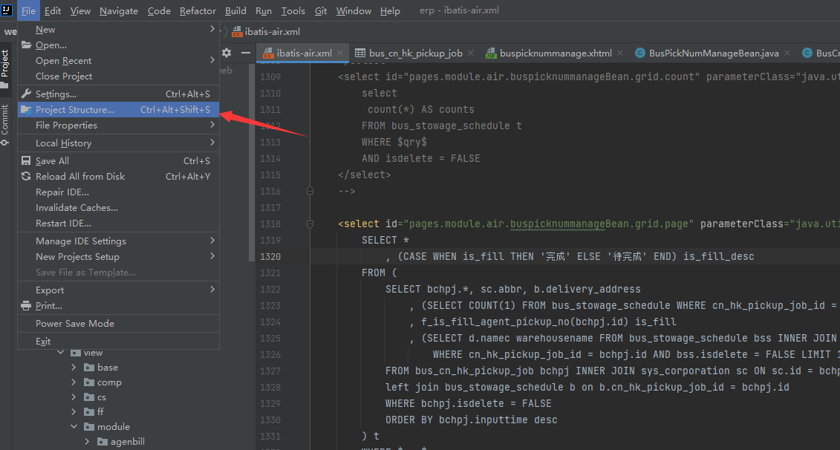
Task: Click the Reload All from Disk icon
Action: click(26, 176)
